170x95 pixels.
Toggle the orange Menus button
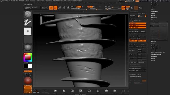click(137, 1)
